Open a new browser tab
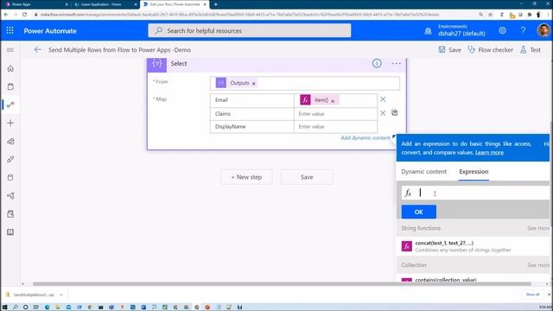Image resolution: width=553 pixels, height=311 pixels. pyautogui.click(x=215, y=4)
